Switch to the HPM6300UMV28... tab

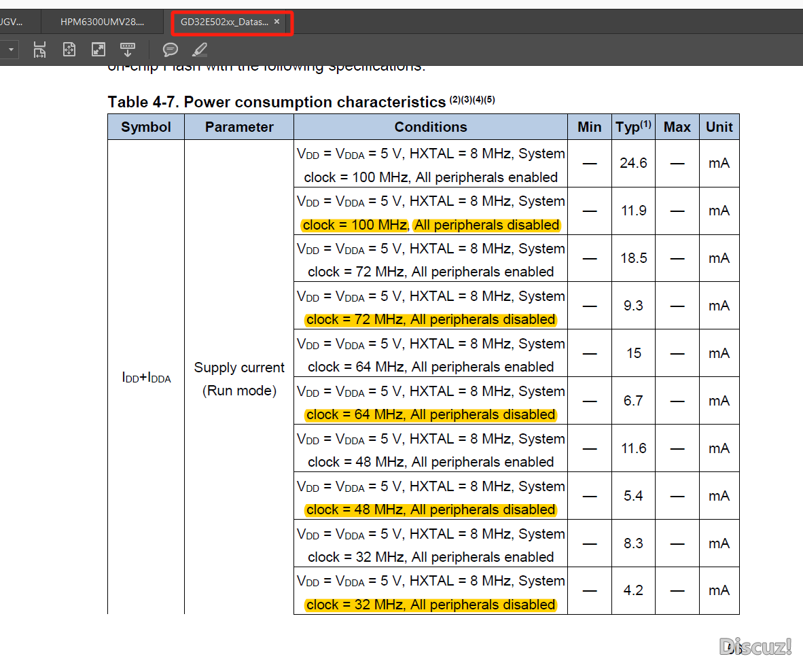[x=102, y=22]
